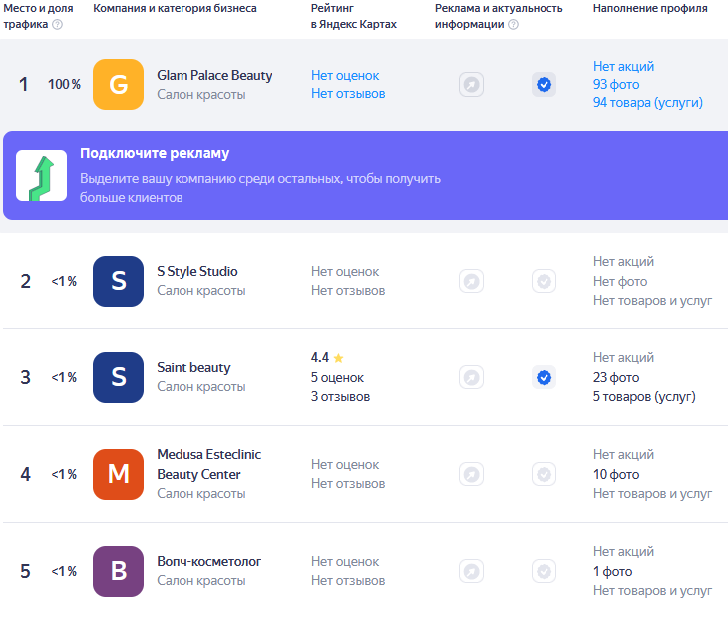Click the ad arrow icon for Glam Palace Beauty
Image resolution: width=728 pixels, height=619 pixels.
coord(472,85)
